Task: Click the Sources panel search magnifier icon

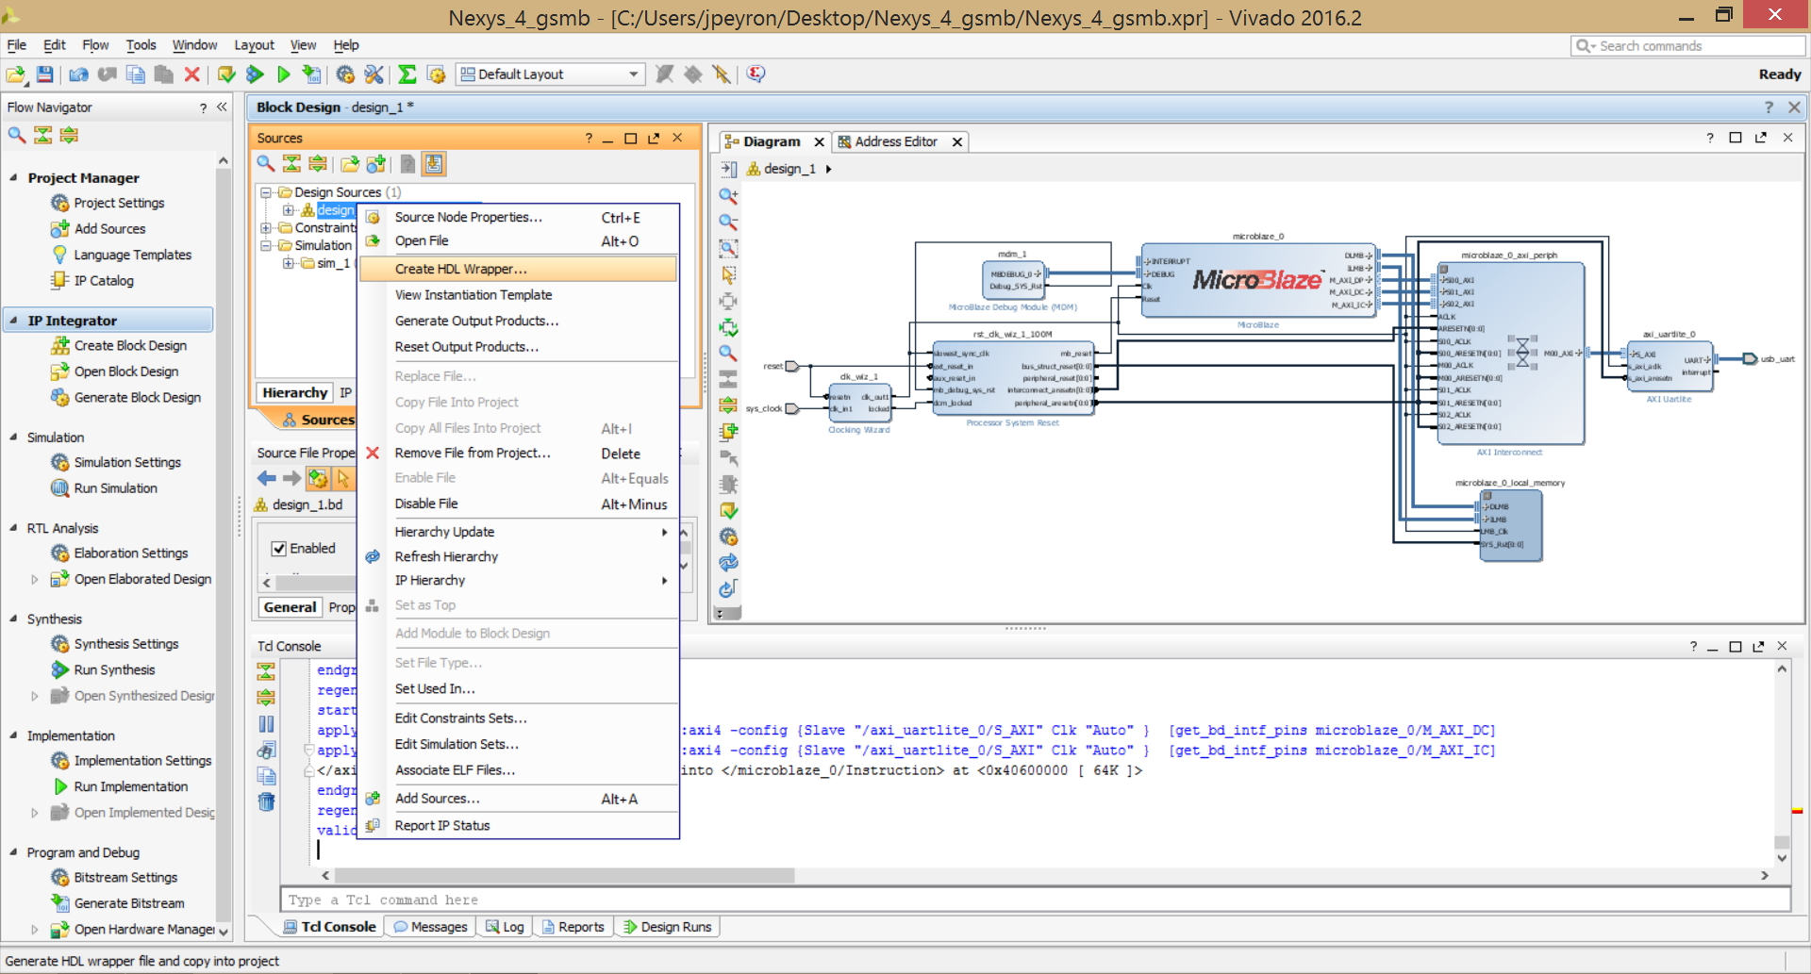Action: [266, 164]
